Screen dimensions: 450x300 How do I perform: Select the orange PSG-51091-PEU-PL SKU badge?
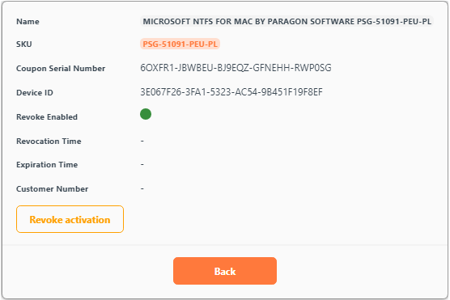(180, 44)
